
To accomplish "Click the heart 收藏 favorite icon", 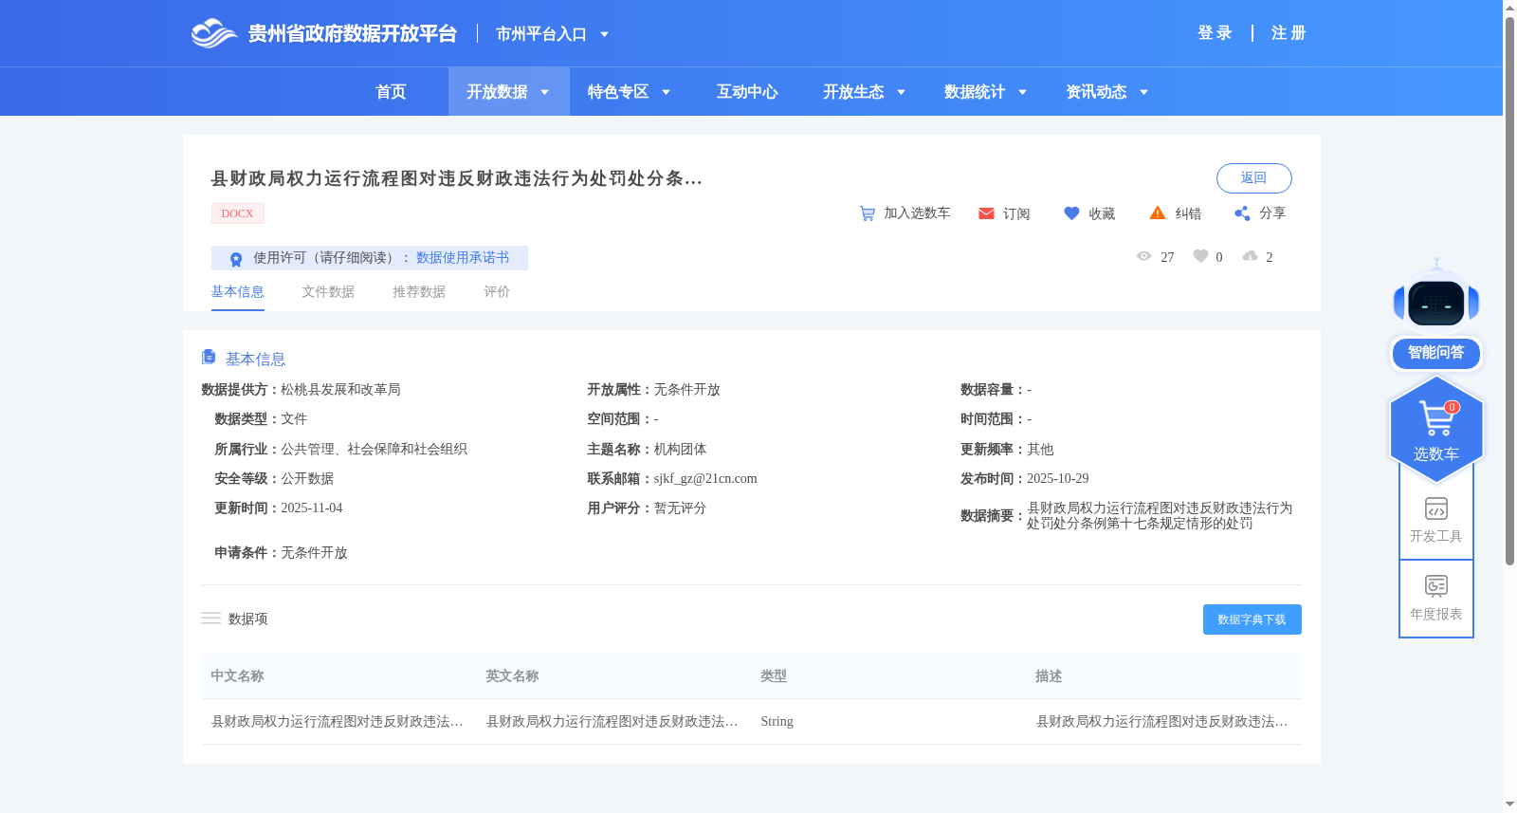I will point(1071,213).
